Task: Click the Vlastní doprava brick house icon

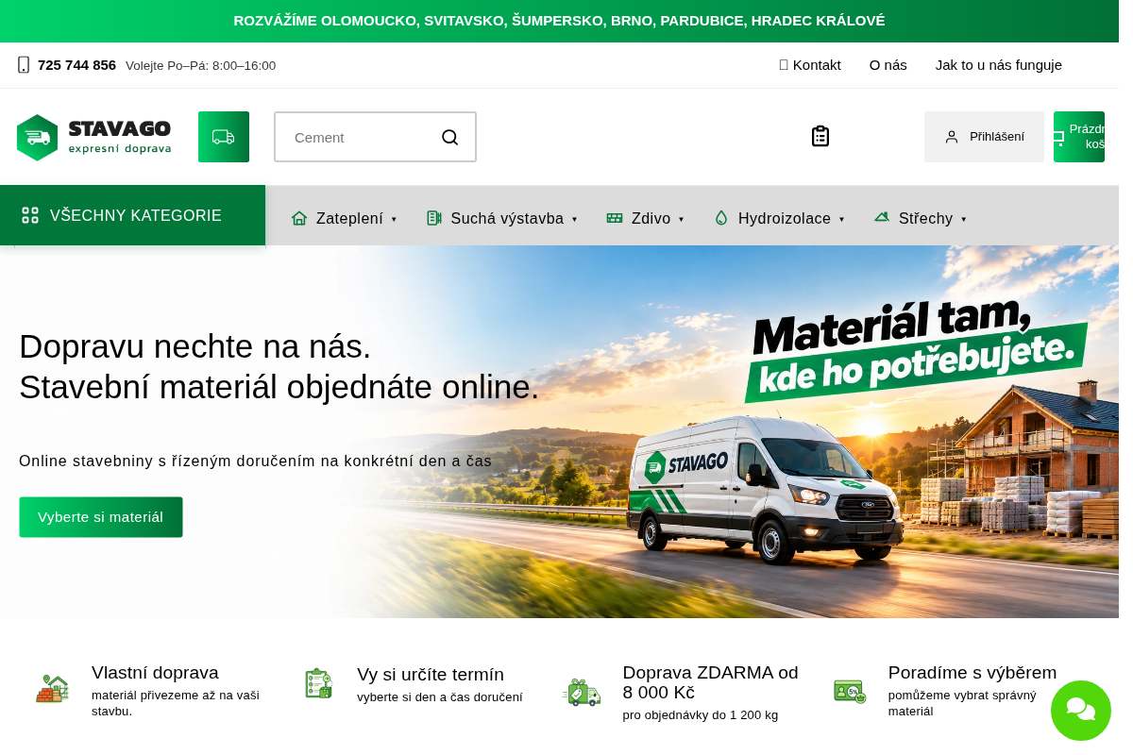Action: [x=53, y=688]
